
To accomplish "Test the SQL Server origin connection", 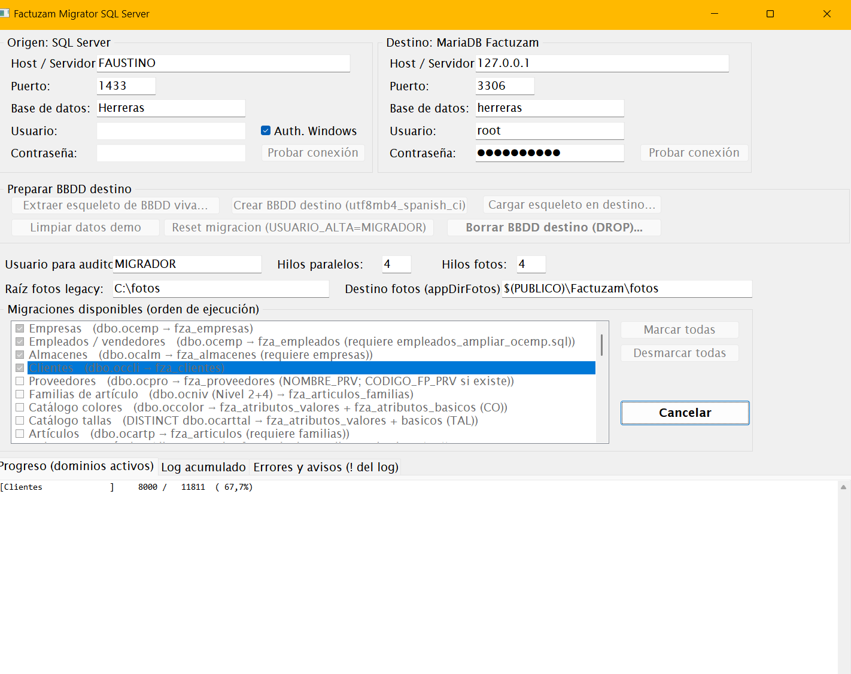I will click(313, 153).
